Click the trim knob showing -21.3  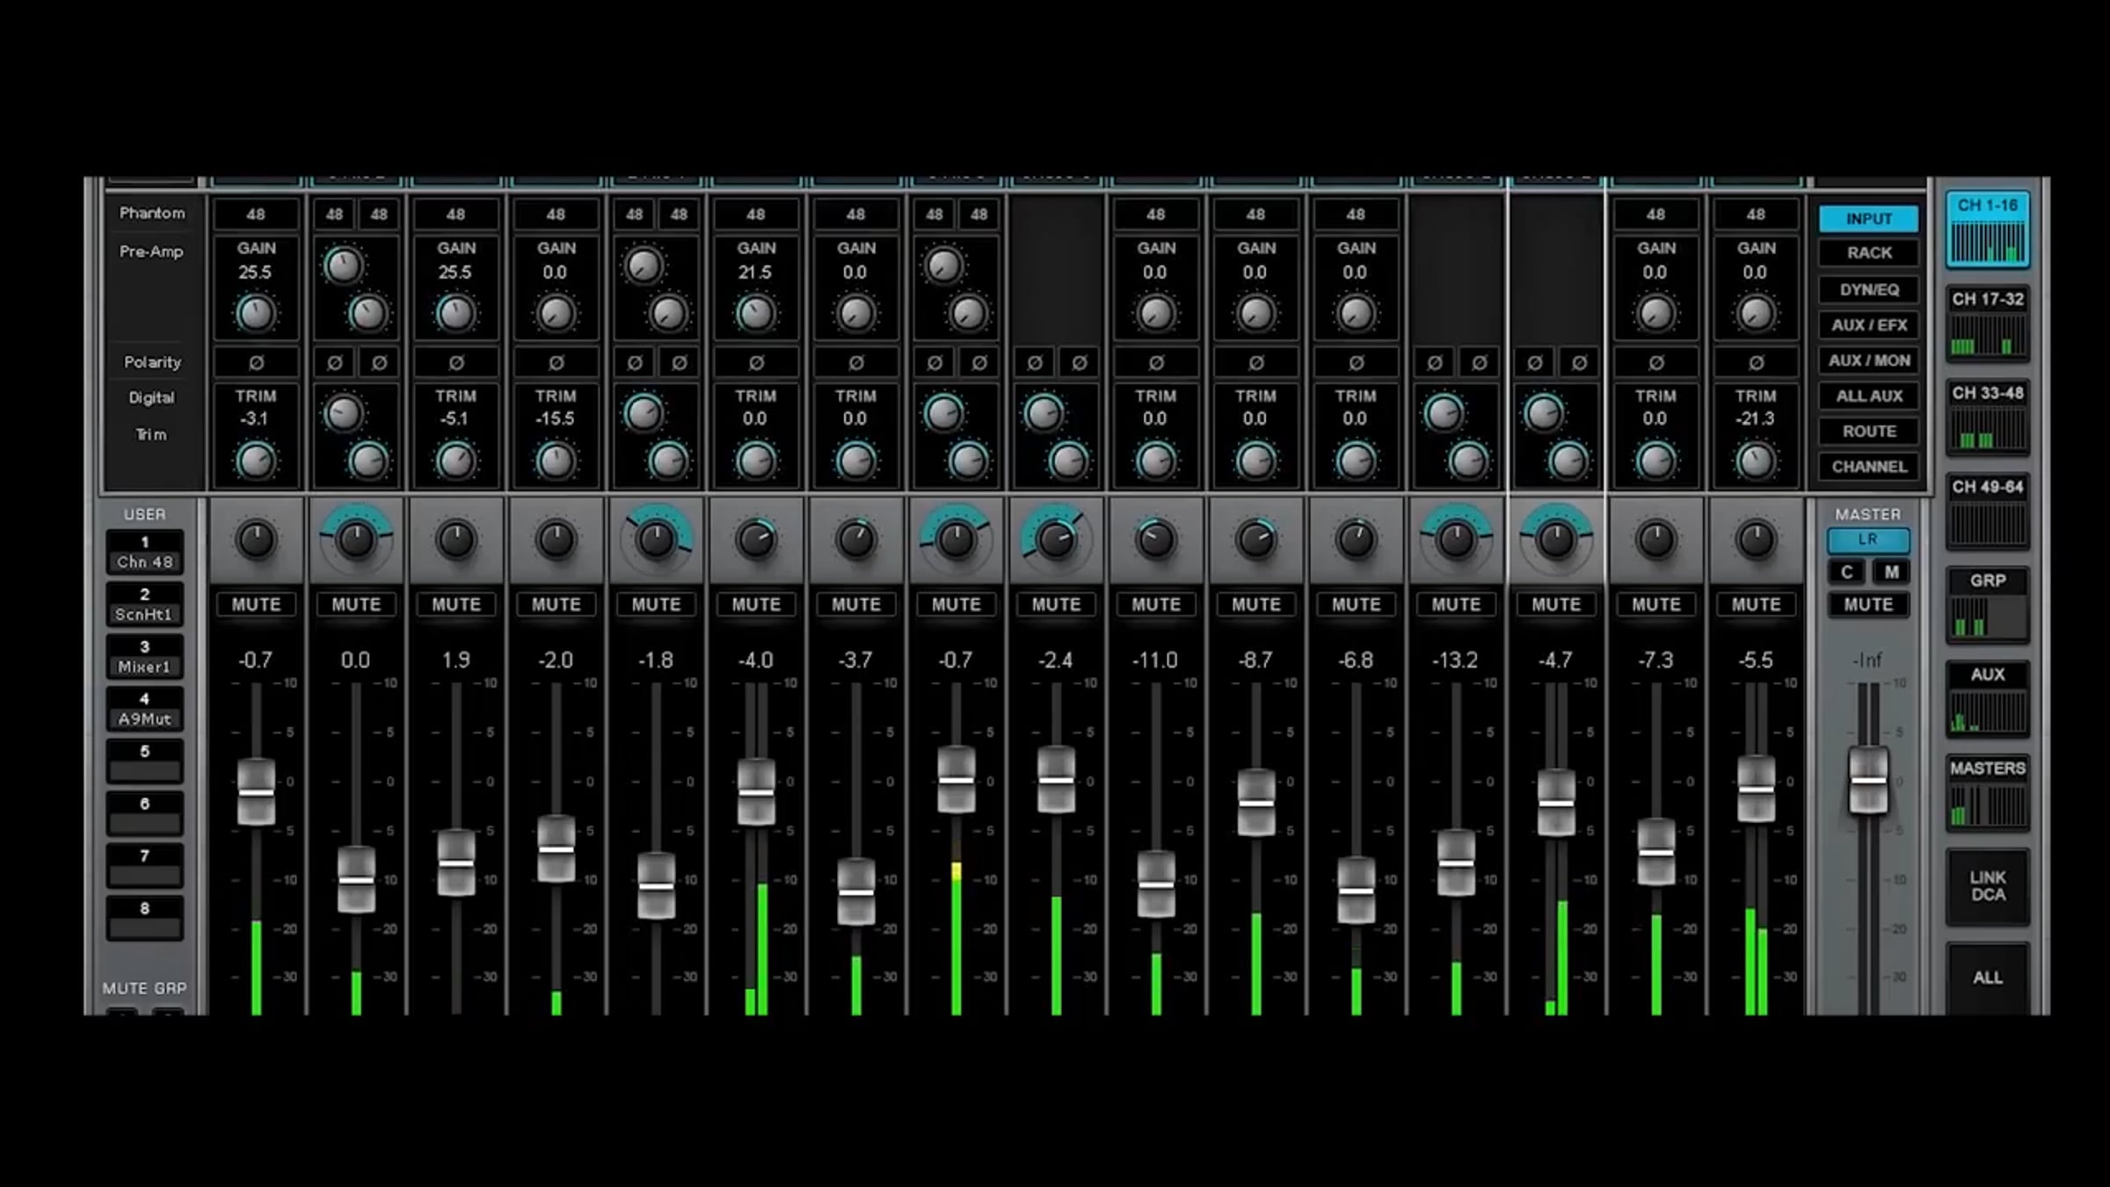click(x=1756, y=461)
